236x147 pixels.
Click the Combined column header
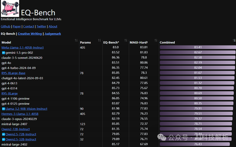click(167, 43)
